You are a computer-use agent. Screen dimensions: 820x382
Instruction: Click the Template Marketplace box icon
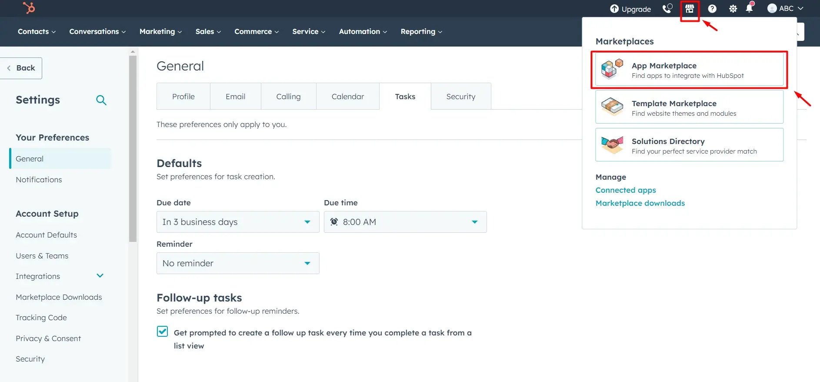[x=612, y=107]
